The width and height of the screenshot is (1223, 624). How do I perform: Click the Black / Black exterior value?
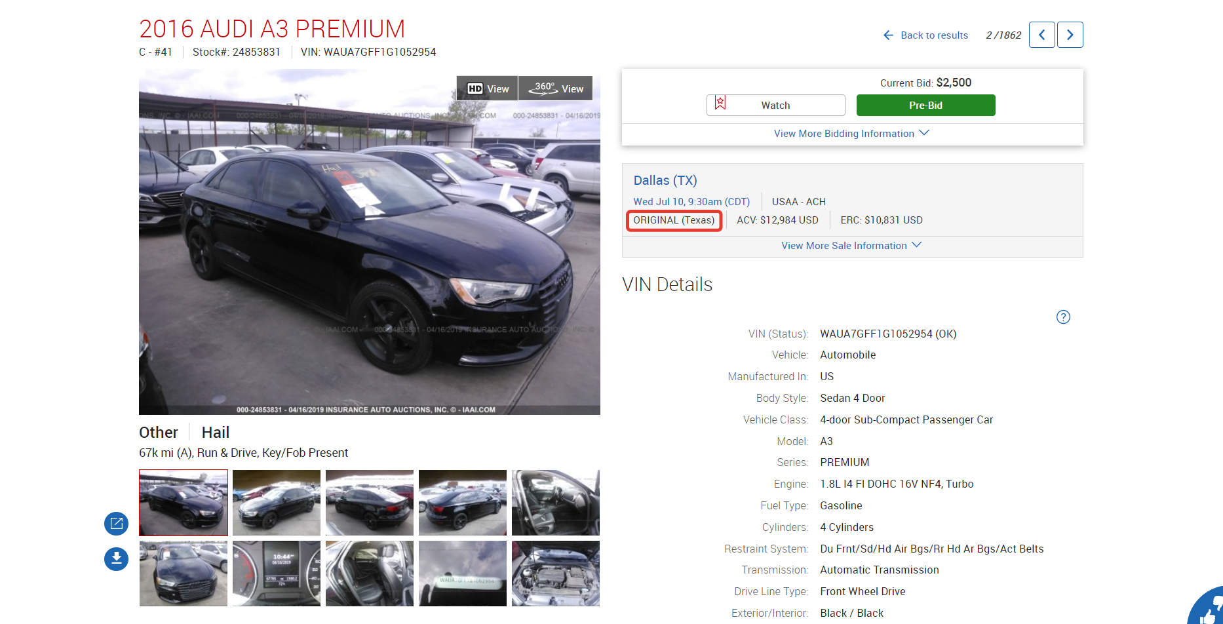(x=851, y=613)
